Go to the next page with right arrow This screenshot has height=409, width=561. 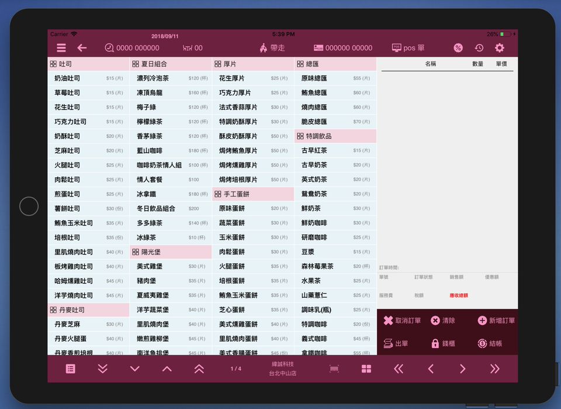point(462,369)
